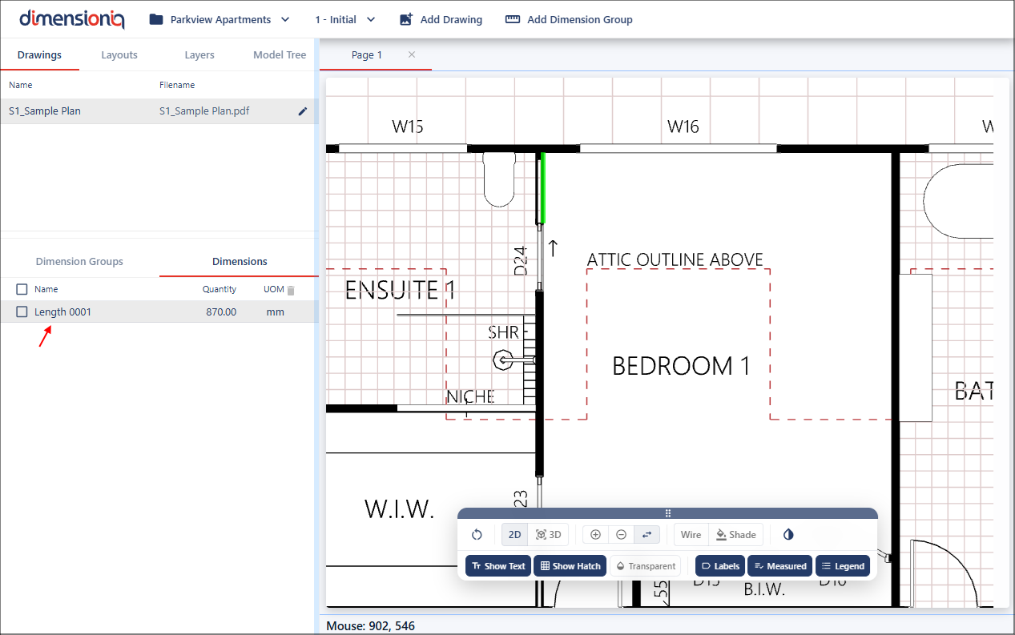The width and height of the screenshot is (1015, 635).
Task: Switch to the Layers tab
Action: (199, 55)
